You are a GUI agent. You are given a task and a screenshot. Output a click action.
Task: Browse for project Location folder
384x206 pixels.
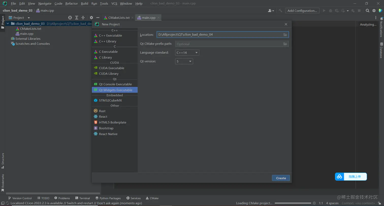coord(285,35)
